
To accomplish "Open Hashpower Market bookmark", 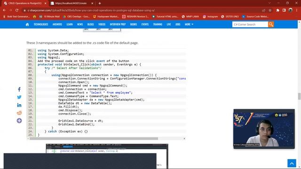I will [106, 17].
